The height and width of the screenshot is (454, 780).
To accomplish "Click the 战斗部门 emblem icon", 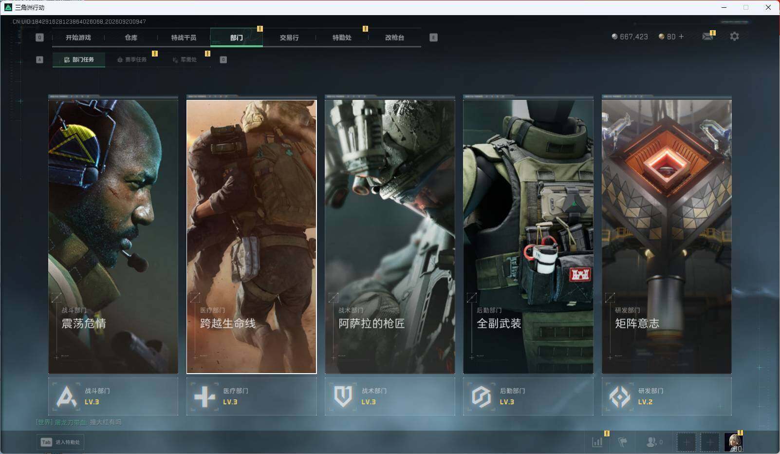I will click(x=67, y=397).
